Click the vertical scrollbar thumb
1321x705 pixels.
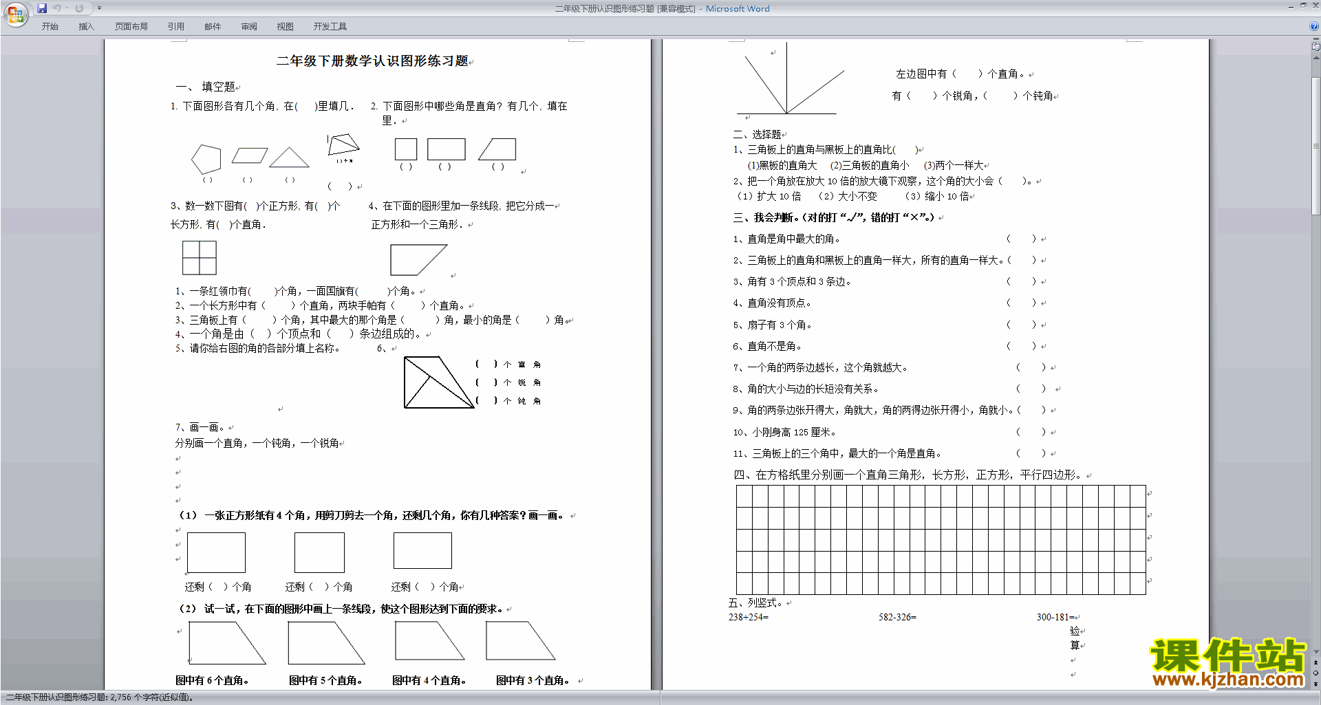pos(1315,146)
